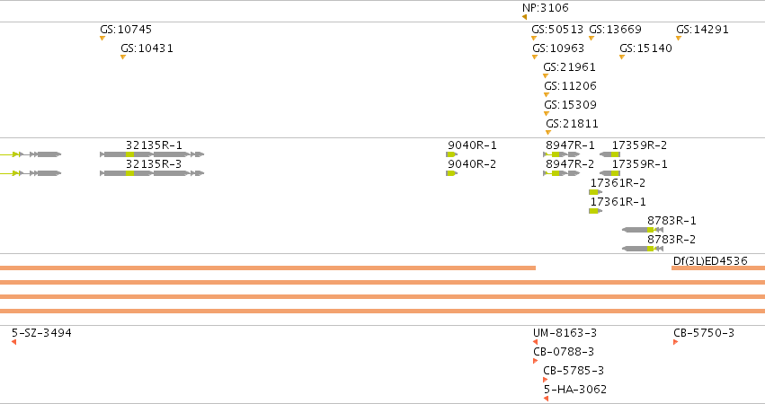This screenshot has height=404, width=765.
Task: Select the GS:10963 insertion triangle
Action: point(535,57)
